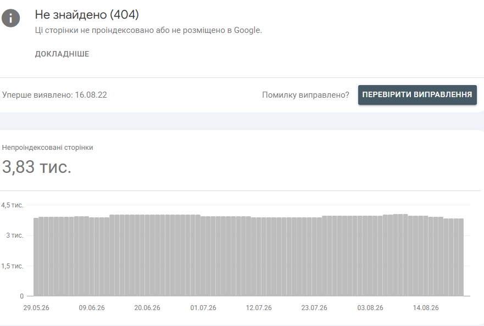Click ПЕРЕВІРИТИ ВИПРАВЛЕННЯ button
This screenshot has width=484, height=326.
[418, 95]
